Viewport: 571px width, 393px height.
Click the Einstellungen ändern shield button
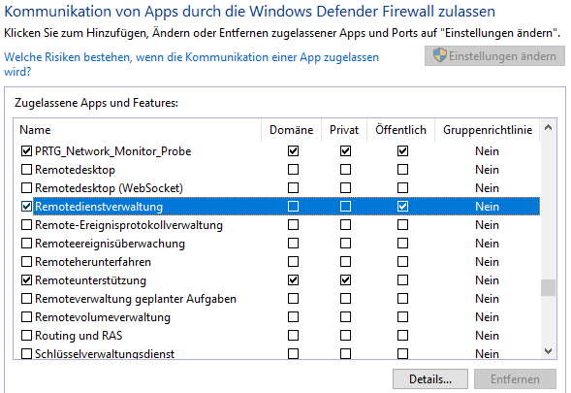494,56
